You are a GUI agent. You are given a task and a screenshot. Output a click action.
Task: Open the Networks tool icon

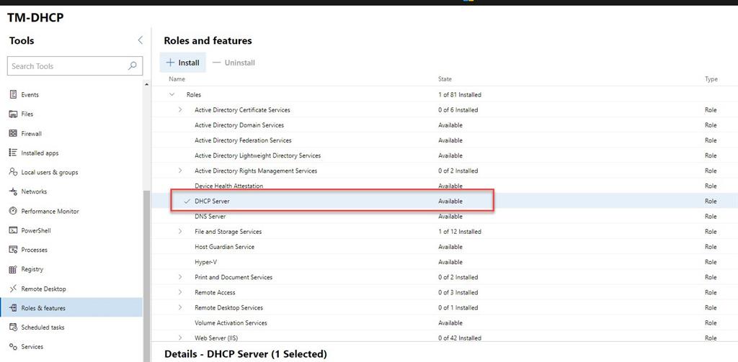pyautogui.click(x=13, y=192)
